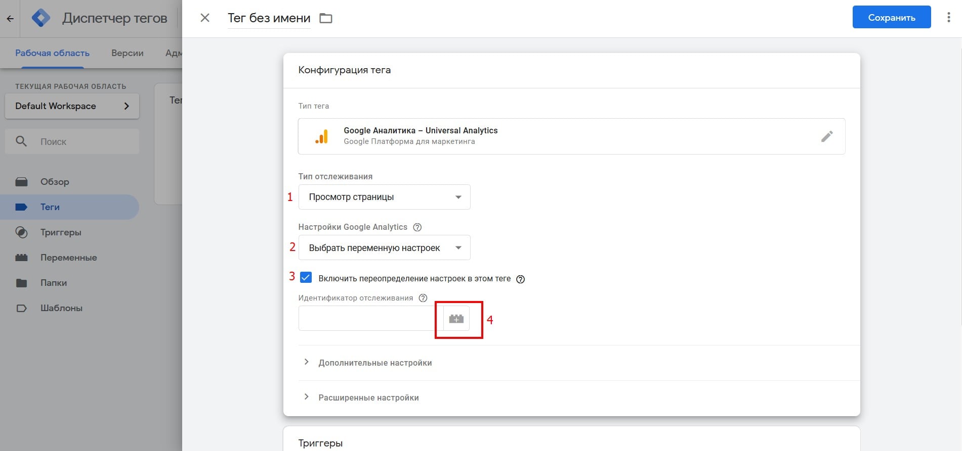Image resolution: width=962 pixels, height=451 pixels.
Task: Click the pencil icon to edit tag type
Action: pos(826,136)
